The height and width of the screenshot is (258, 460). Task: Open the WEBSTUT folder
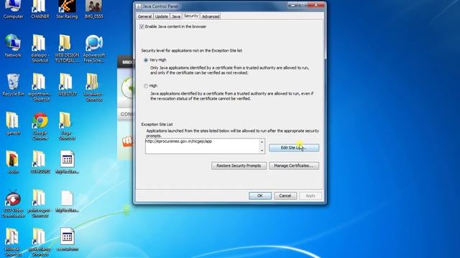67,85
